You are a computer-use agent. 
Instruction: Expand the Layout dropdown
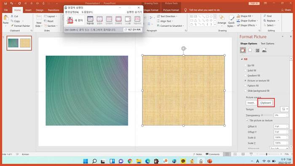(50, 16)
